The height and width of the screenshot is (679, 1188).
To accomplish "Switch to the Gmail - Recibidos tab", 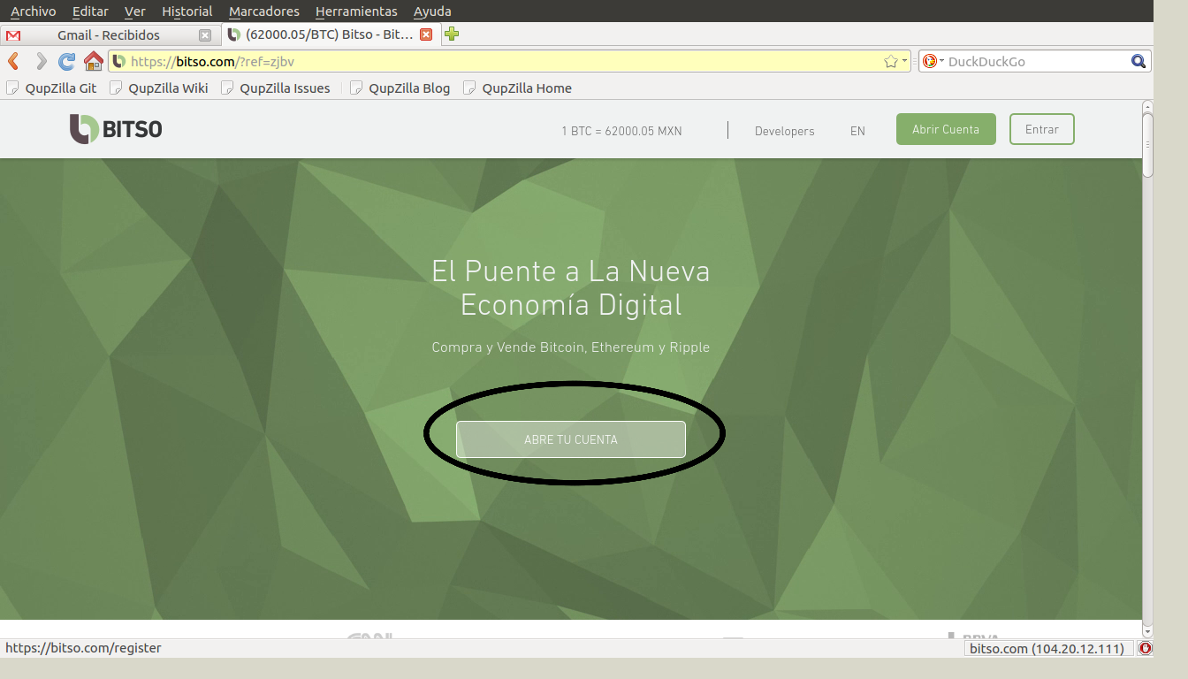I will tap(109, 35).
